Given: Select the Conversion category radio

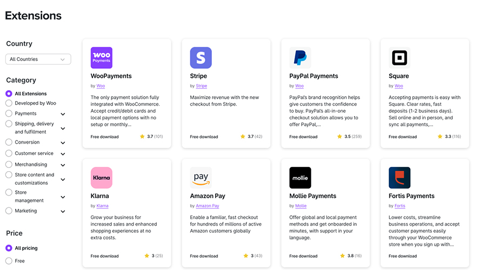Looking at the screenshot, I should [9, 142].
